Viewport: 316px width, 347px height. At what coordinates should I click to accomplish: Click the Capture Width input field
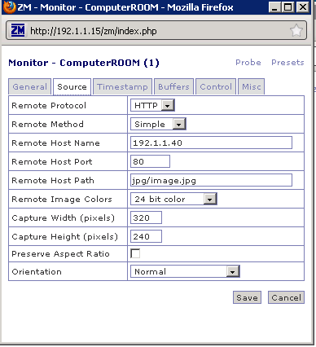pyautogui.click(x=146, y=217)
